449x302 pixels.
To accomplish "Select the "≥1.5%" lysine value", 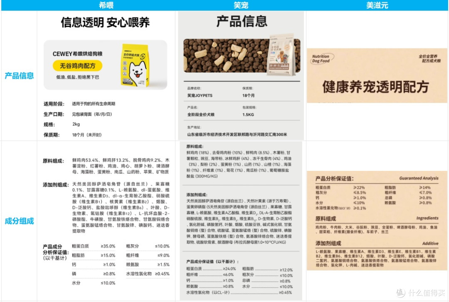I will pyautogui.click(x=163, y=265).
